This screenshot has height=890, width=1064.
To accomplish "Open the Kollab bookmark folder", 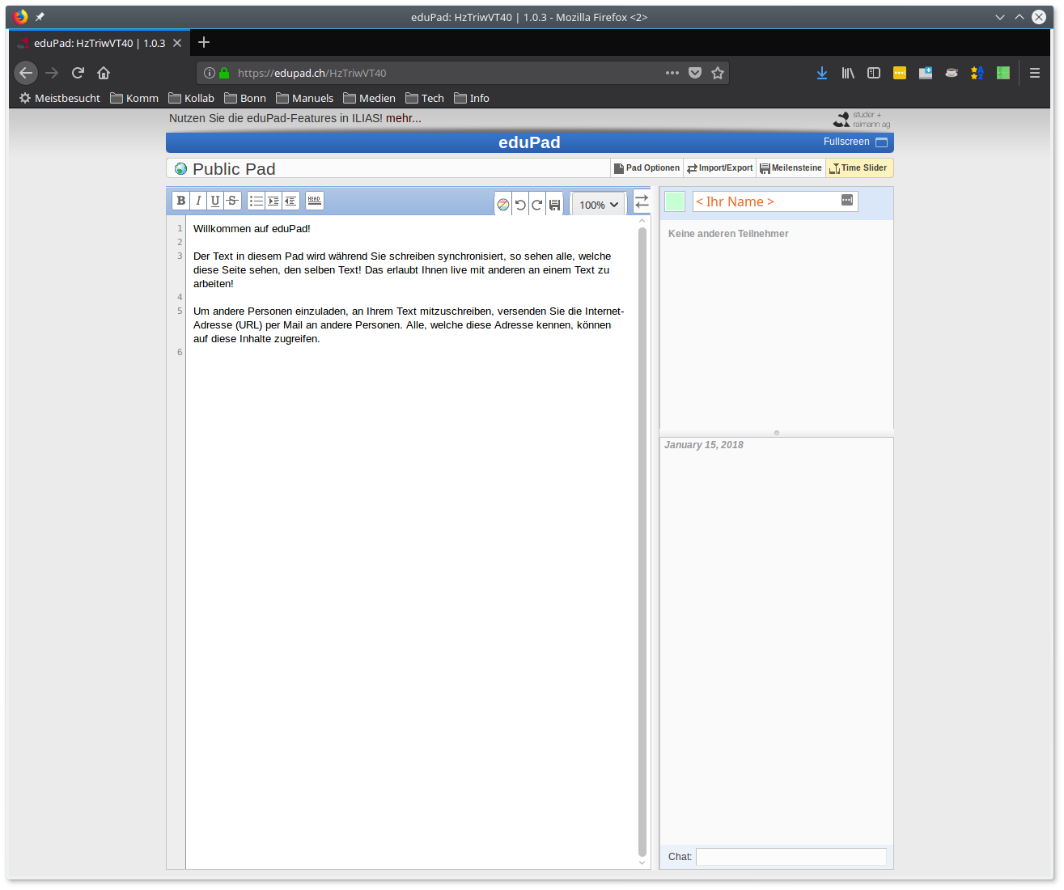I will click(192, 98).
